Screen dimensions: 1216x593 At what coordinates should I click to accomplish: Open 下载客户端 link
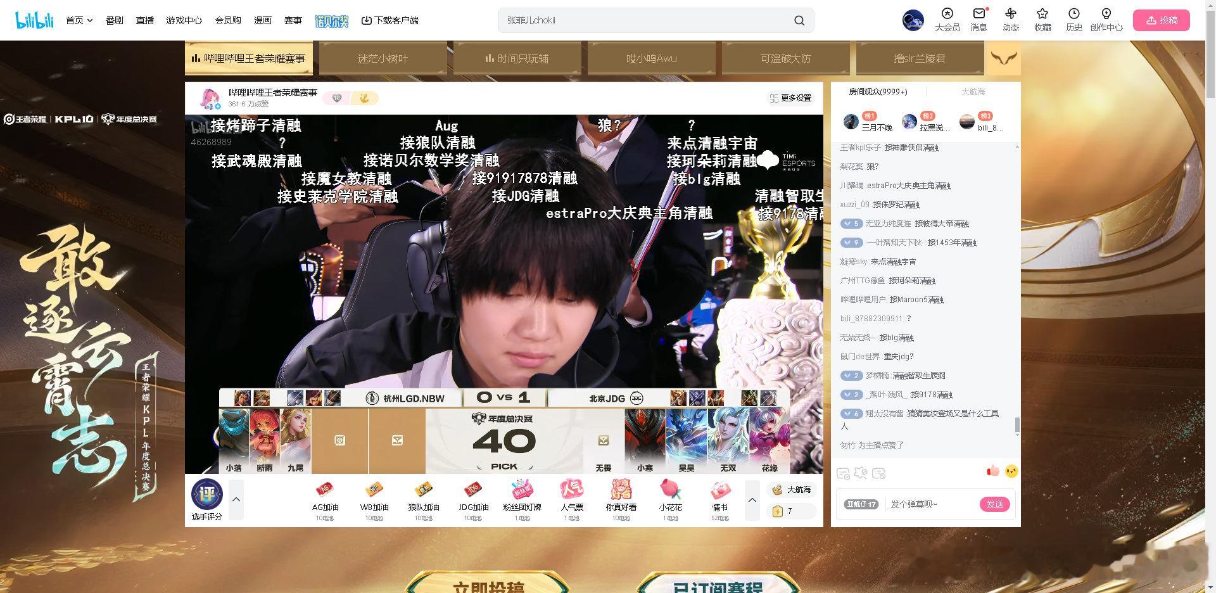click(x=390, y=20)
